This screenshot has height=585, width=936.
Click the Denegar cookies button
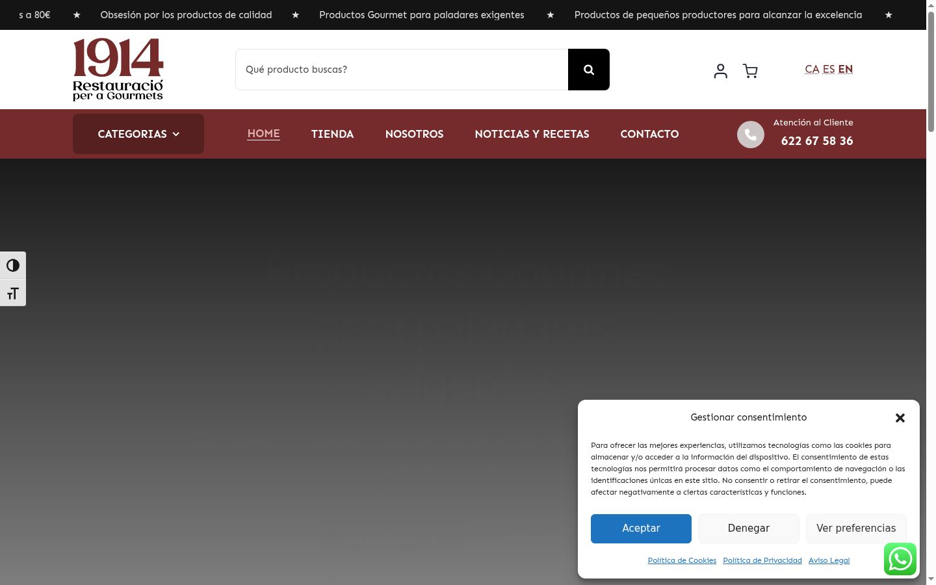point(749,528)
